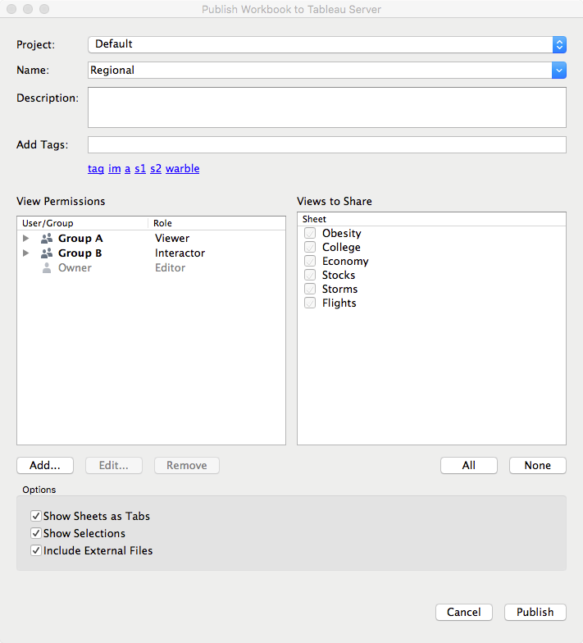Image resolution: width=583 pixels, height=643 pixels.
Task: Expand the Group B disclosure triangle
Action: (x=26, y=253)
